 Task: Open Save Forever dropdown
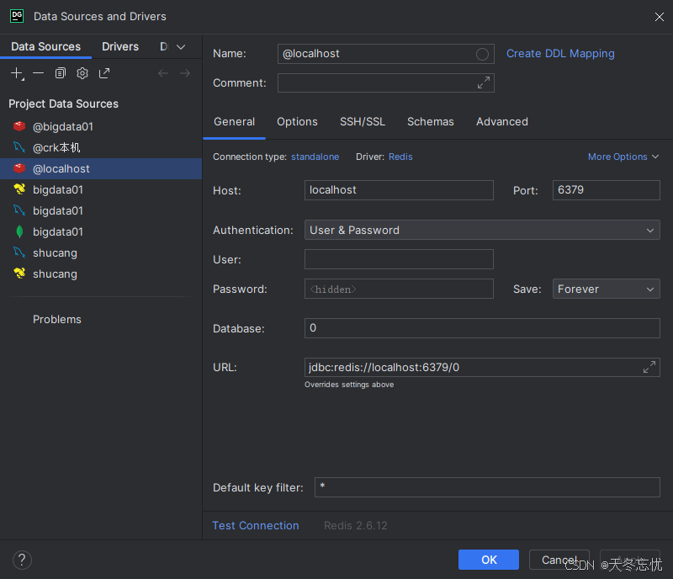pos(606,289)
